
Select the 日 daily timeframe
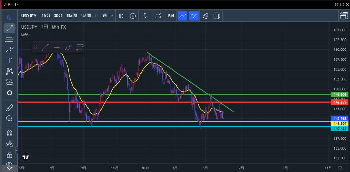[x=97, y=16]
